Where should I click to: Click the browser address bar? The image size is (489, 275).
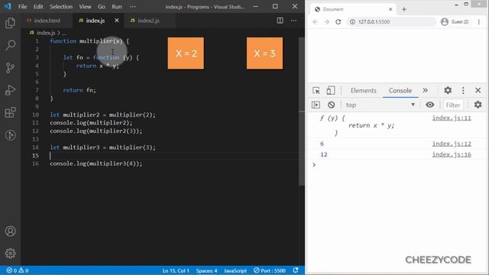tap(392, 22)
